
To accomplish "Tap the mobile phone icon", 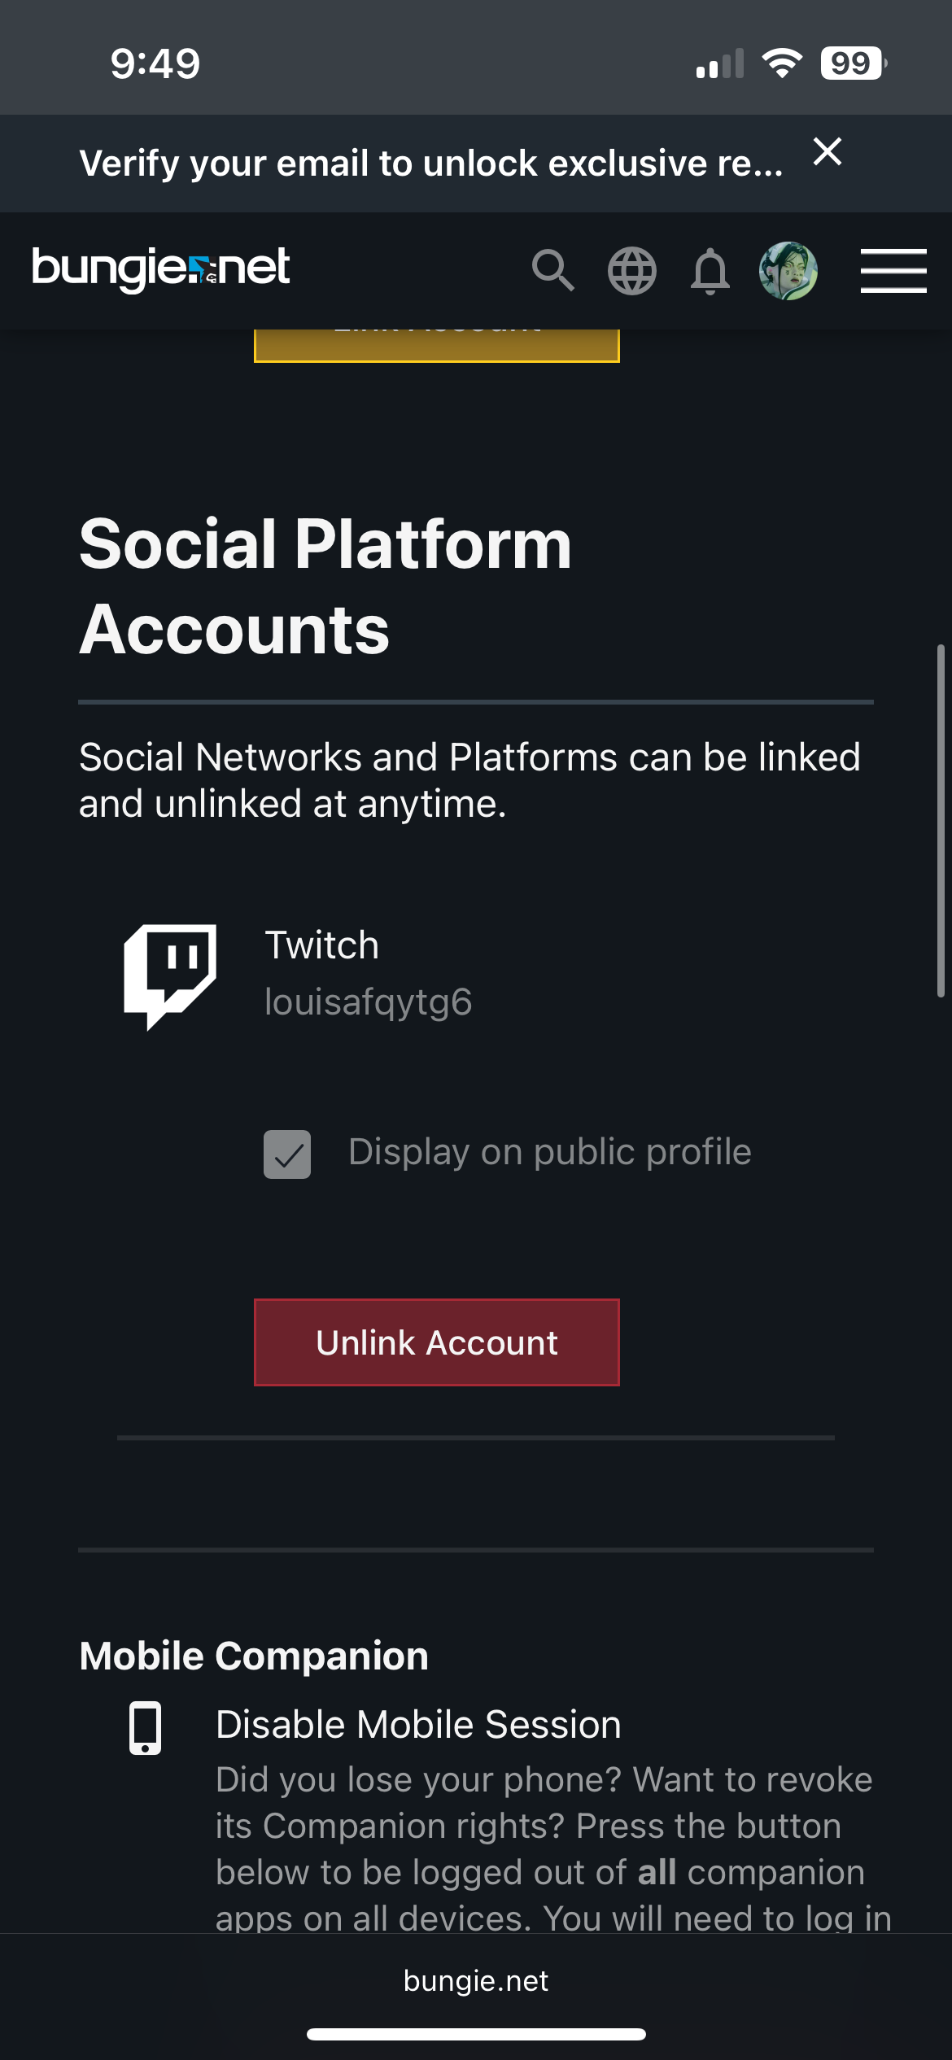I will (146, 1727).
